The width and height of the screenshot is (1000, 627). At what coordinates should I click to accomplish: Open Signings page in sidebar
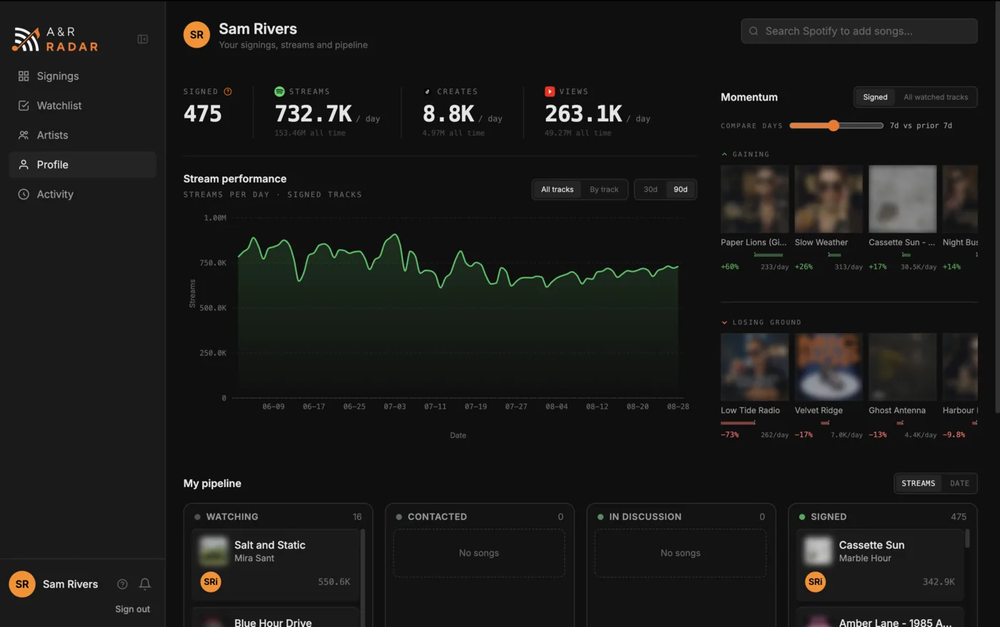(x=82, y=76)
